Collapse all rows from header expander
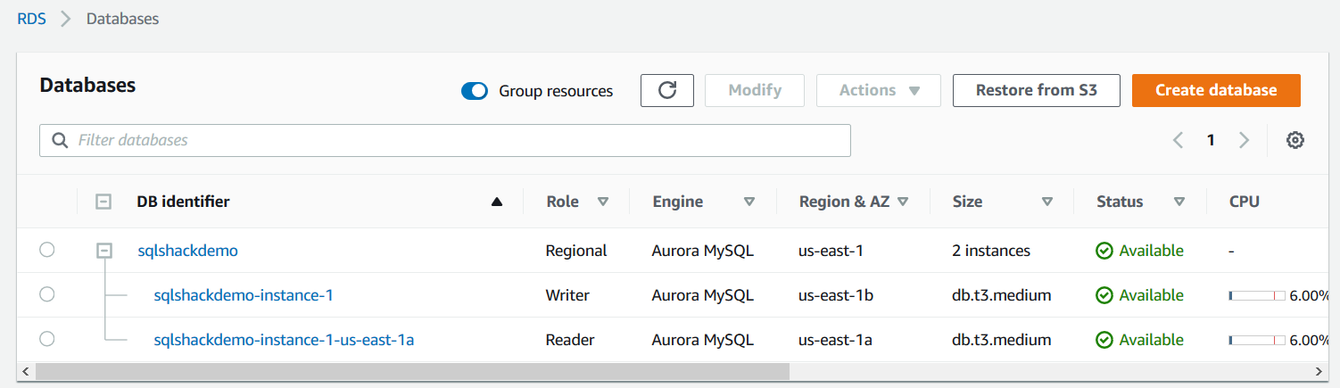Viewport: 1340px width, 388px height. click(x=103, y=202)
